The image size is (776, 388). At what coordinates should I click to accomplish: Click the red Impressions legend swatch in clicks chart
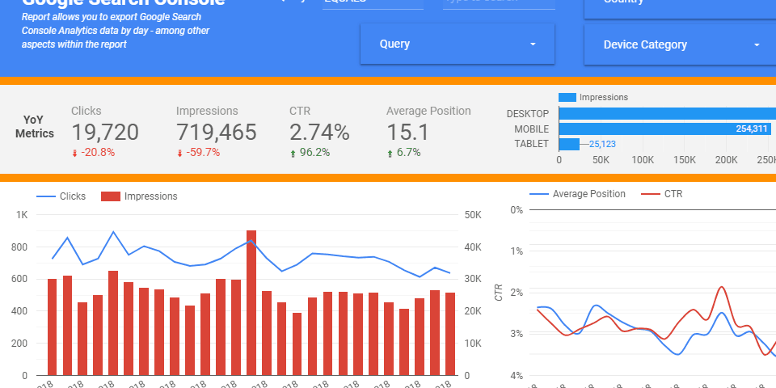click(111, 196)
